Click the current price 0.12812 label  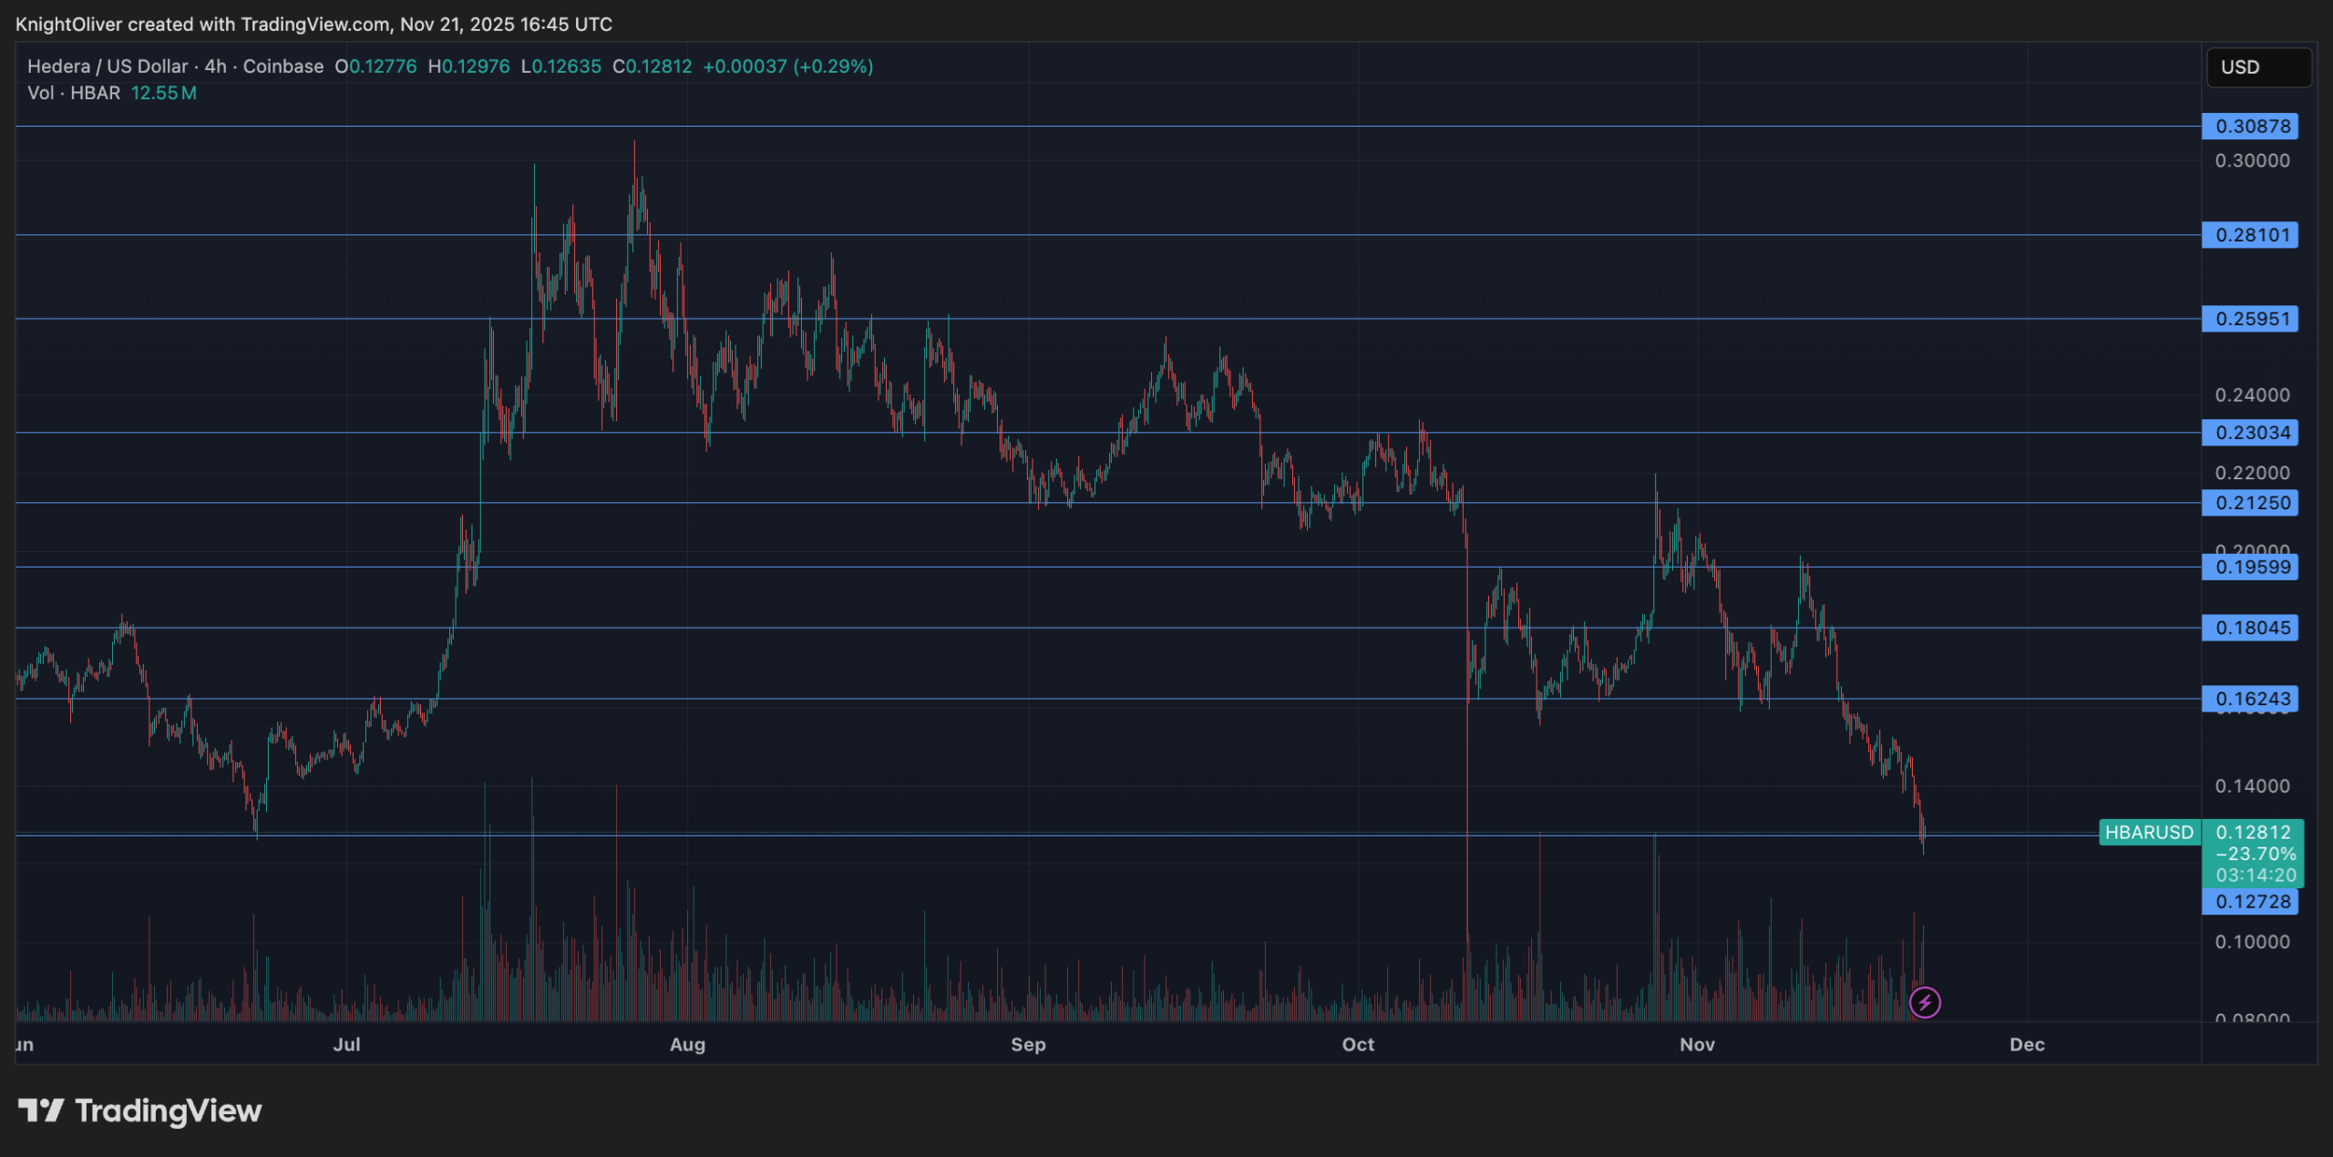pyautogui.click(x=2252, y=833)
